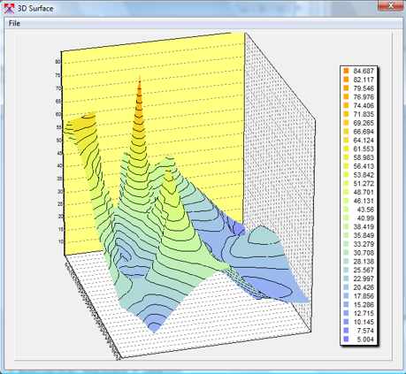Click the legend swatch beside 48.701
Image resolution: width=406 pixels, height=374 pixels.
pos(346,192)
